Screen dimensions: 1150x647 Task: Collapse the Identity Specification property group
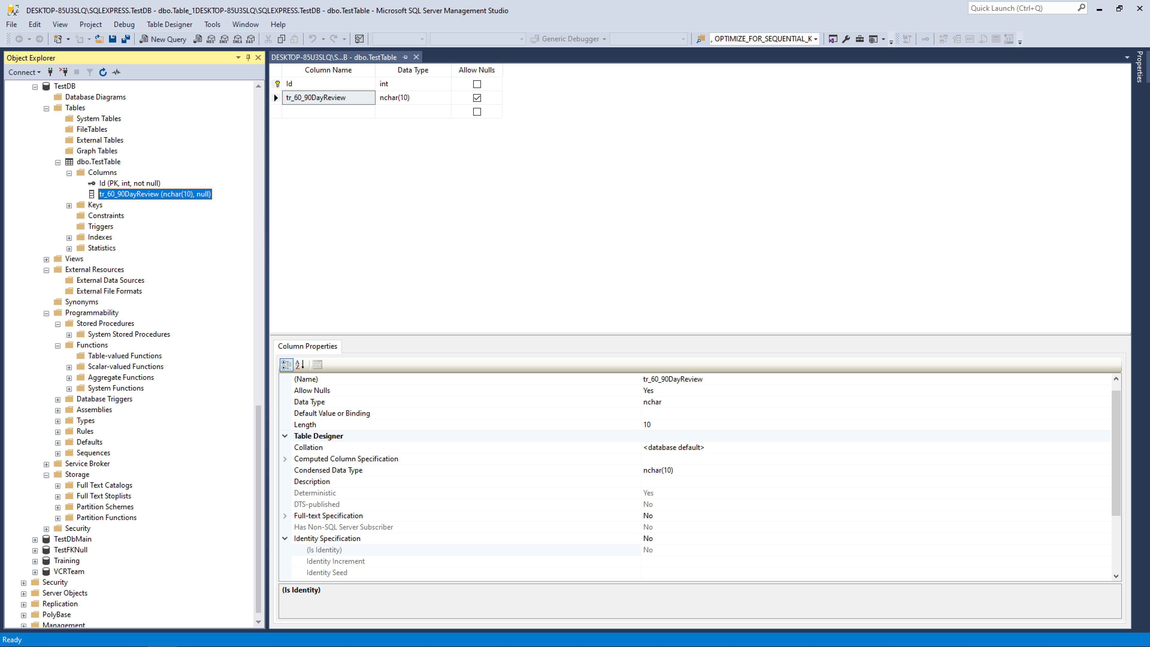(x=285, y=539)
